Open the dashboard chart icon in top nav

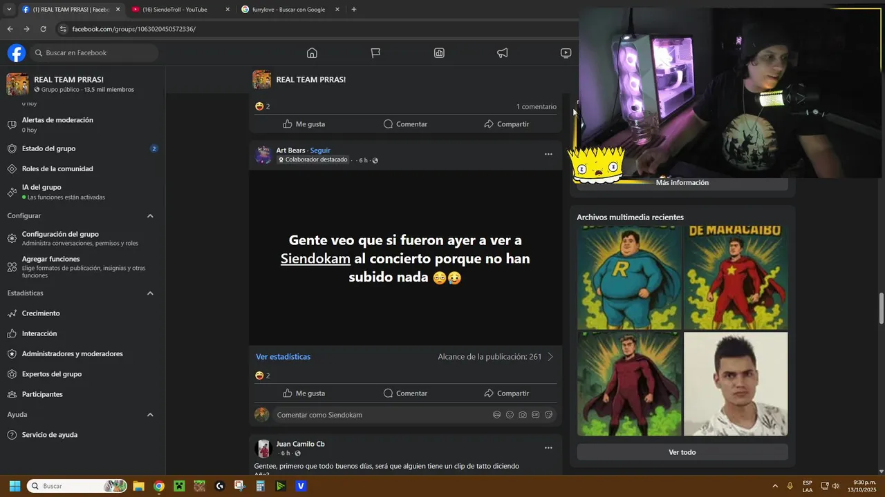439,53
